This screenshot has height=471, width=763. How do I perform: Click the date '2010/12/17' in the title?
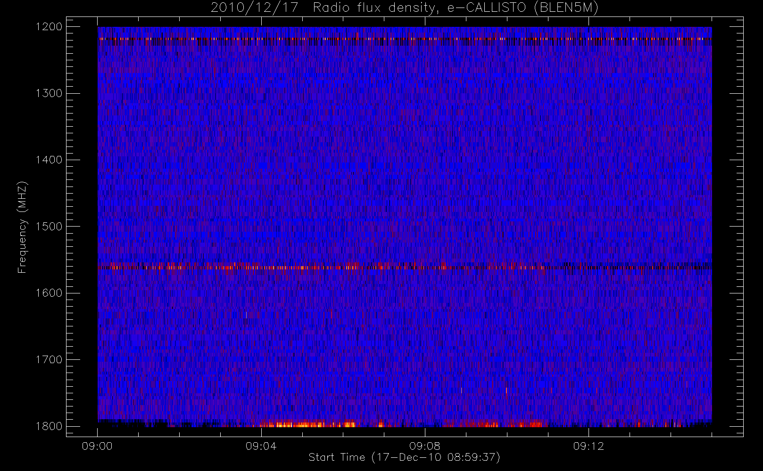point(255,8)
